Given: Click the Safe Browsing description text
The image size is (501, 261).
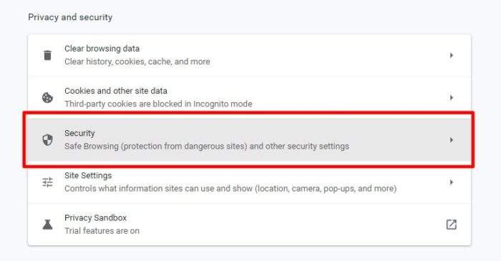Looking at the screenshot, I should (x=207, y=147).
